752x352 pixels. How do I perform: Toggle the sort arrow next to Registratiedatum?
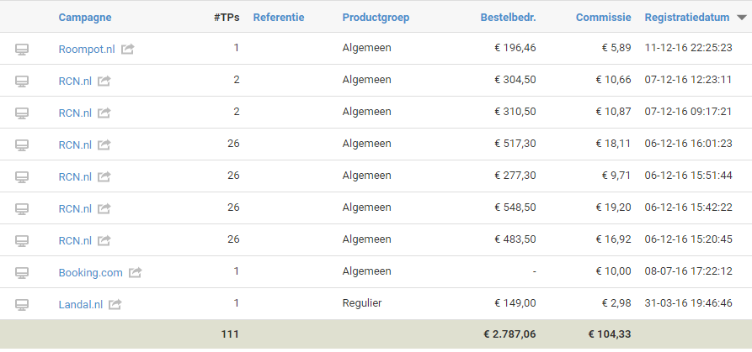(x=741, y=18)
